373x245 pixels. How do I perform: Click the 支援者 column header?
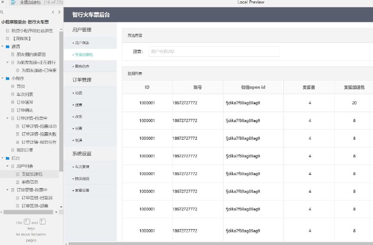pyautogui.click(x=309, y=87)
